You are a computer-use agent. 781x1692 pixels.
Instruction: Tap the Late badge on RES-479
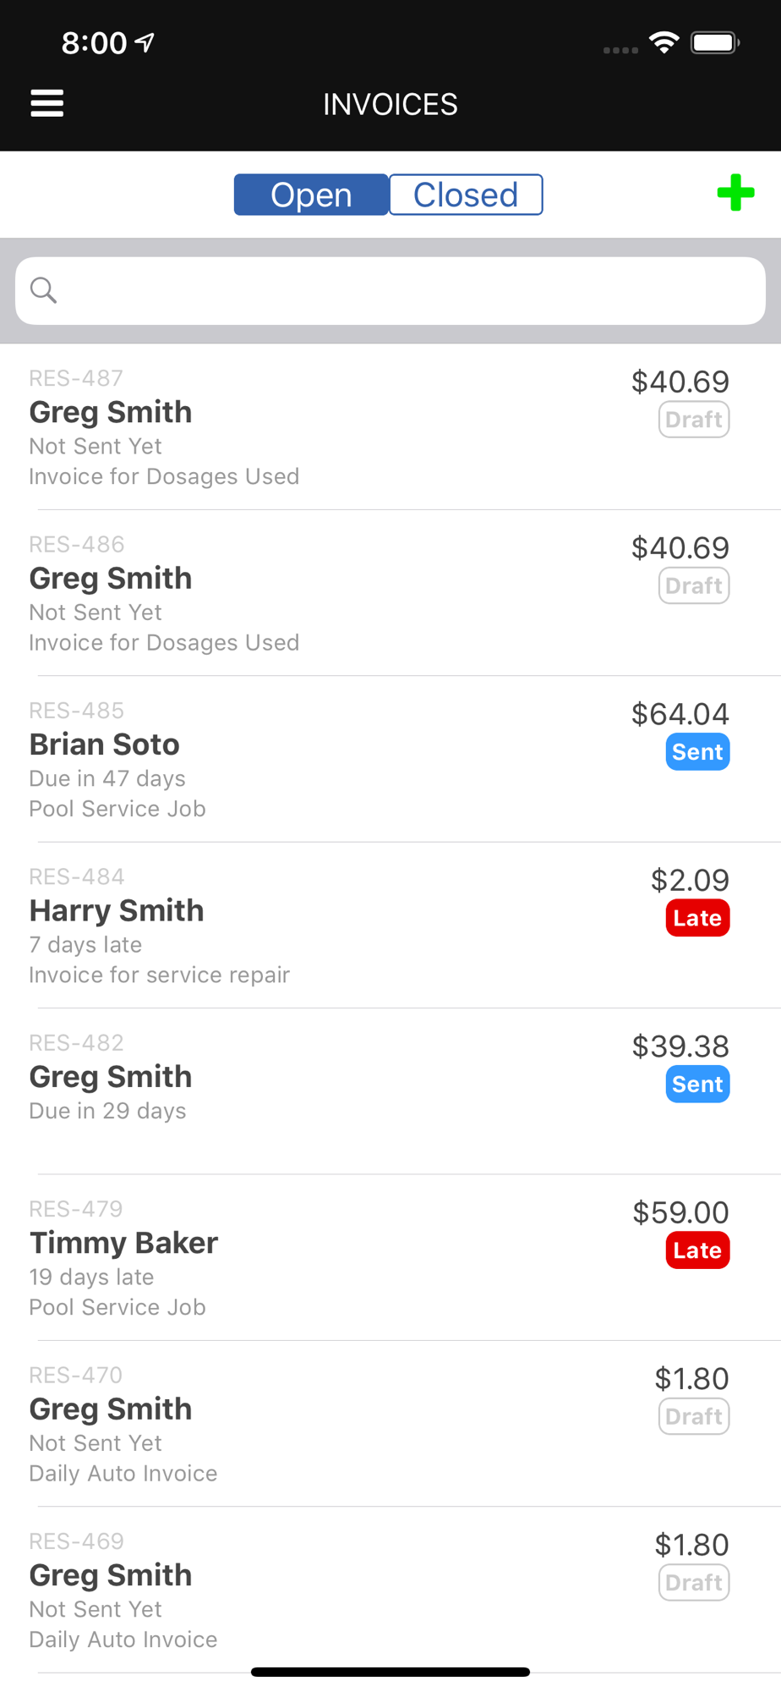coord(697,1250)
